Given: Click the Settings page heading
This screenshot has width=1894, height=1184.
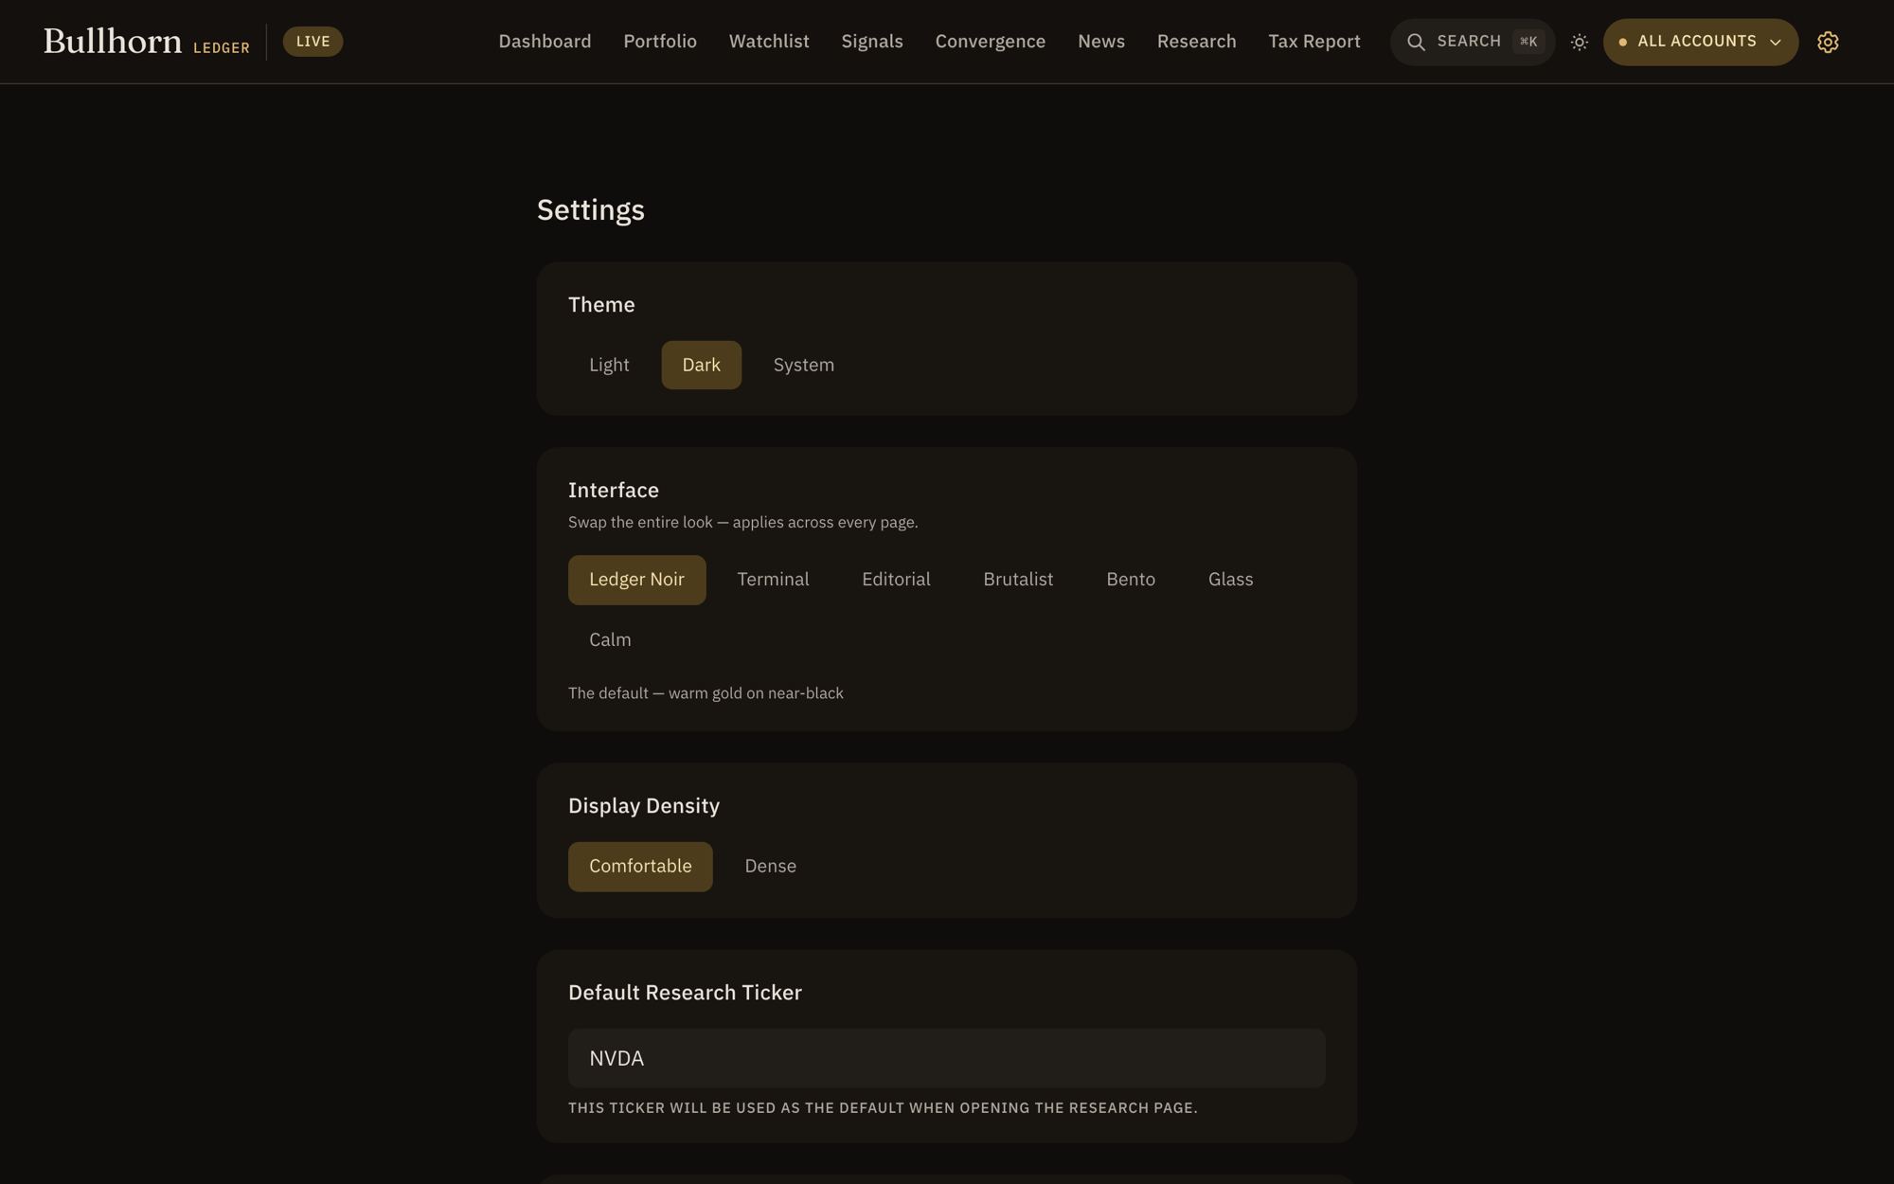Looking at the screenshot, I should coord(591,209).
